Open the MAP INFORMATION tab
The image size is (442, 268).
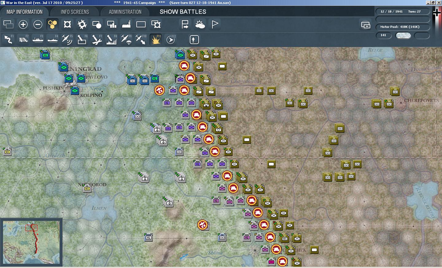[25, 12]
